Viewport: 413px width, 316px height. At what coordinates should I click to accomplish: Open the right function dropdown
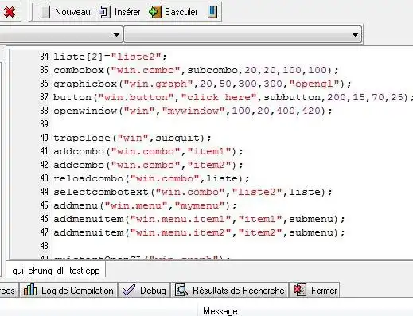[x=355, y=35]
